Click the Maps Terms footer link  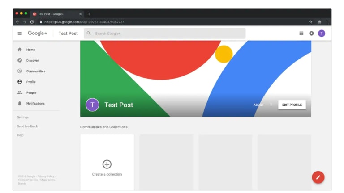tap(47, 180)
